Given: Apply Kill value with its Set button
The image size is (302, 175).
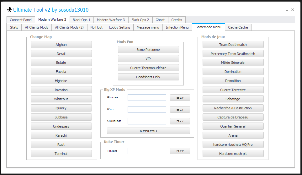Looking at the screenshot, I should pyautogui.click(x=180, y=109).
